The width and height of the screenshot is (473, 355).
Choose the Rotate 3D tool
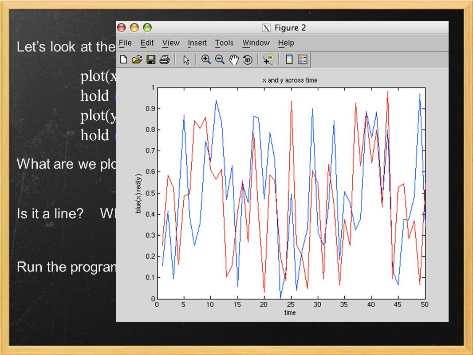(x=248, y=60)
